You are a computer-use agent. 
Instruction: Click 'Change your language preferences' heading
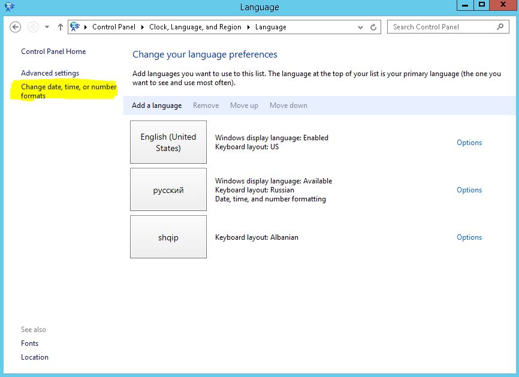point(205,55)
